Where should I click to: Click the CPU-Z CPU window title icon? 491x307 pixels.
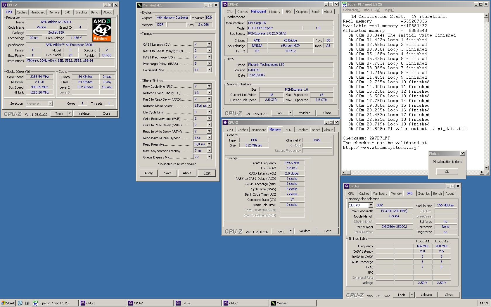click(4, 5)
